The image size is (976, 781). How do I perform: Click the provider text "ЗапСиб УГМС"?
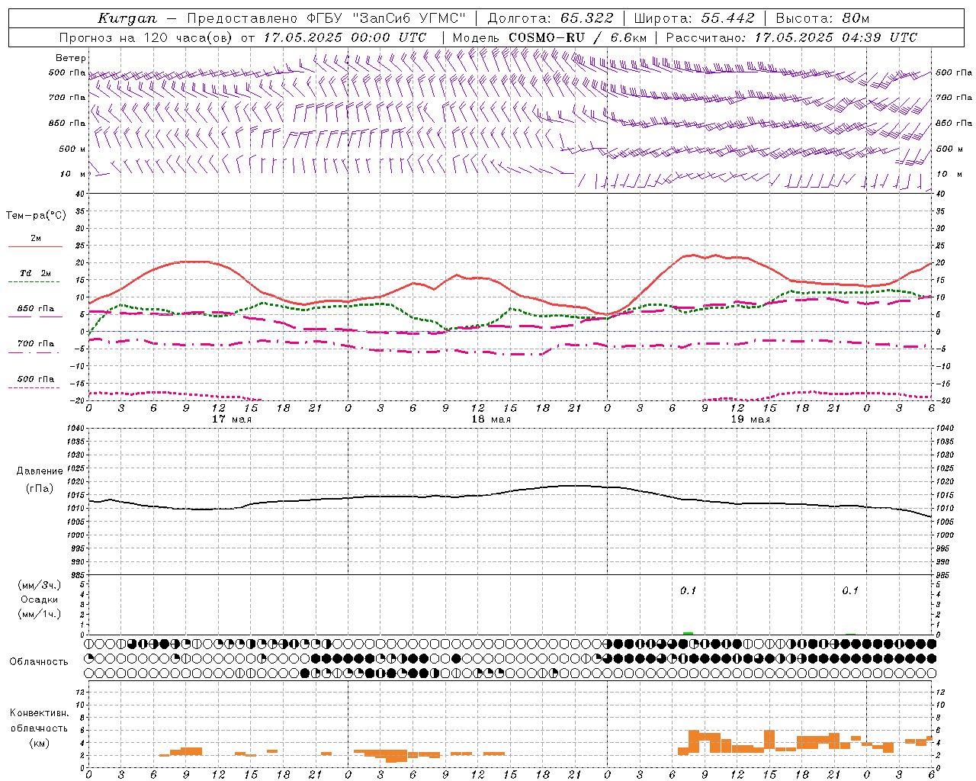(409, 18)
